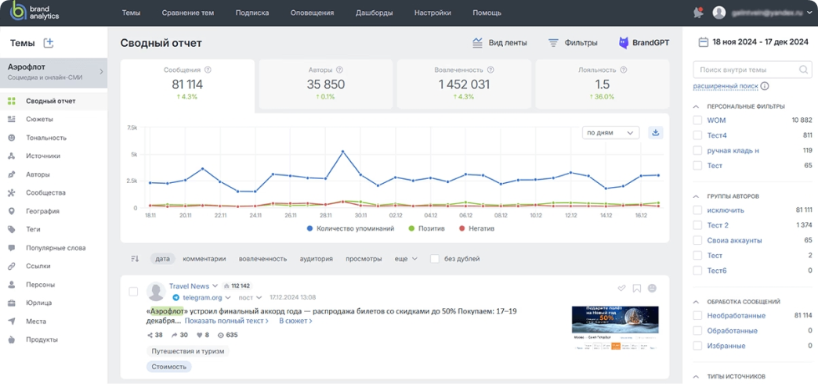This screenshot has width=818, height=384.
Task: Open Юрлица sidebar section
Action: tap(38, 303)
